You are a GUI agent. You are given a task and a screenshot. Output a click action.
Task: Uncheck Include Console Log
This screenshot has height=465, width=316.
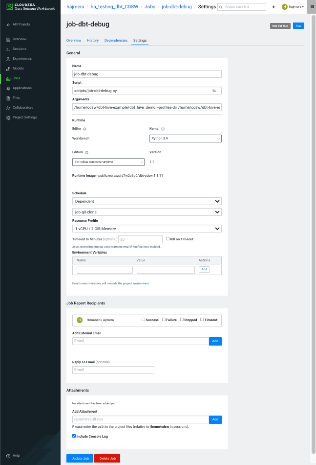pyautogui.click(x=74, y=436)
